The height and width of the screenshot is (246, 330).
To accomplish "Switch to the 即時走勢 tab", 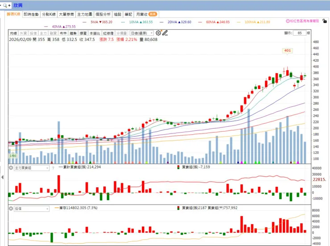I will coord(31,14).
